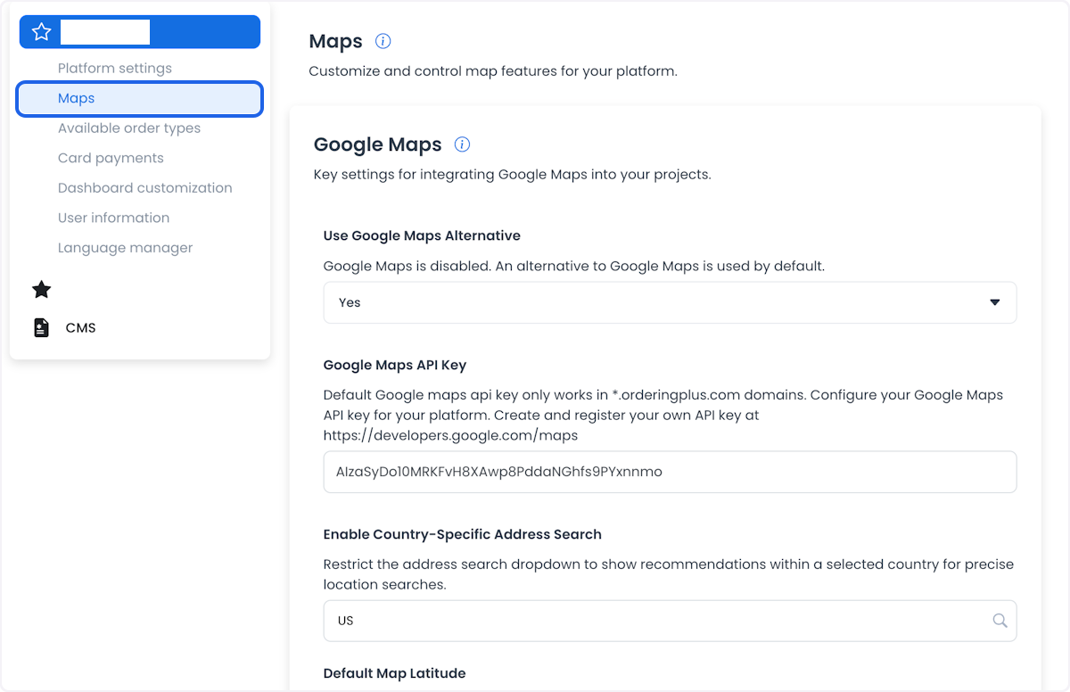Open the CMS section
The height and width of the screenshot is (692, 1070).
[80, 328]
